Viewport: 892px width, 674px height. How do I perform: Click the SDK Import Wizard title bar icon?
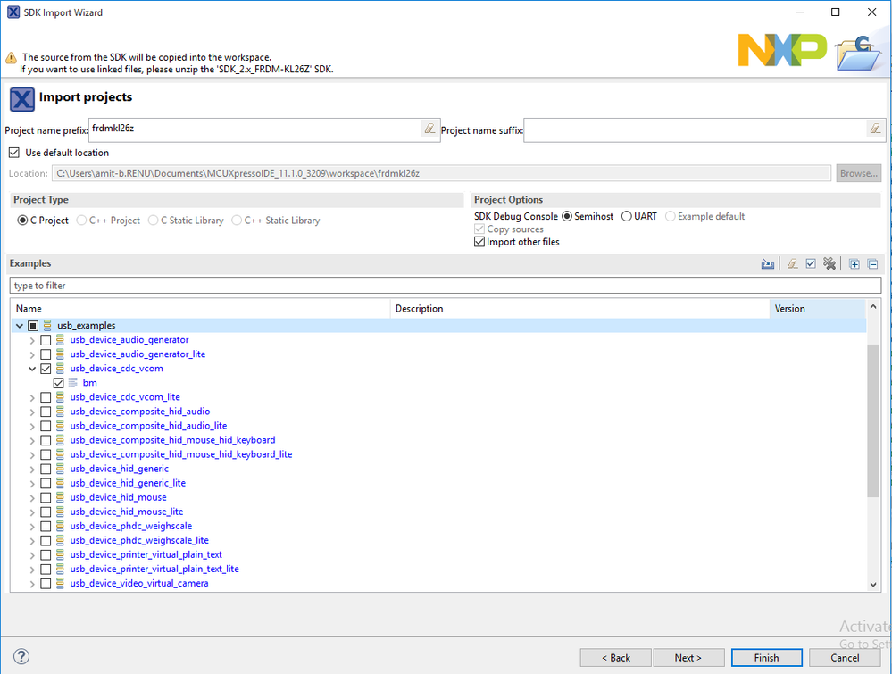pos(13,12)
